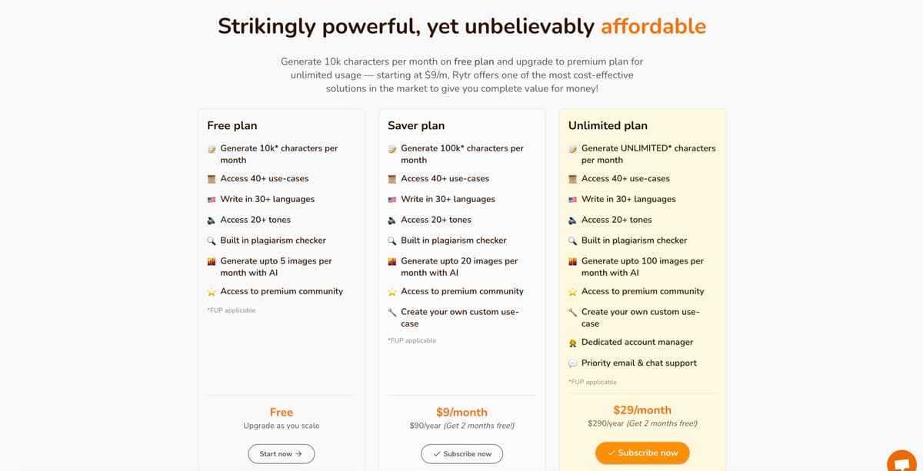Click the orange word affordable in headline
The width and height of the screenshot is (923, 471).
tap(653, 26)
